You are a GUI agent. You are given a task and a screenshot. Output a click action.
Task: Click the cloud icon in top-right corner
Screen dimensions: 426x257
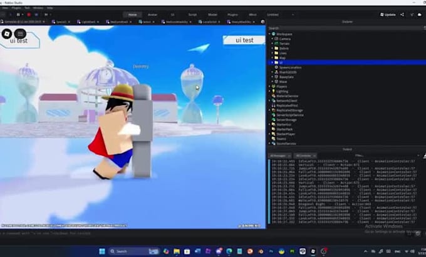[x=420, y=14]
